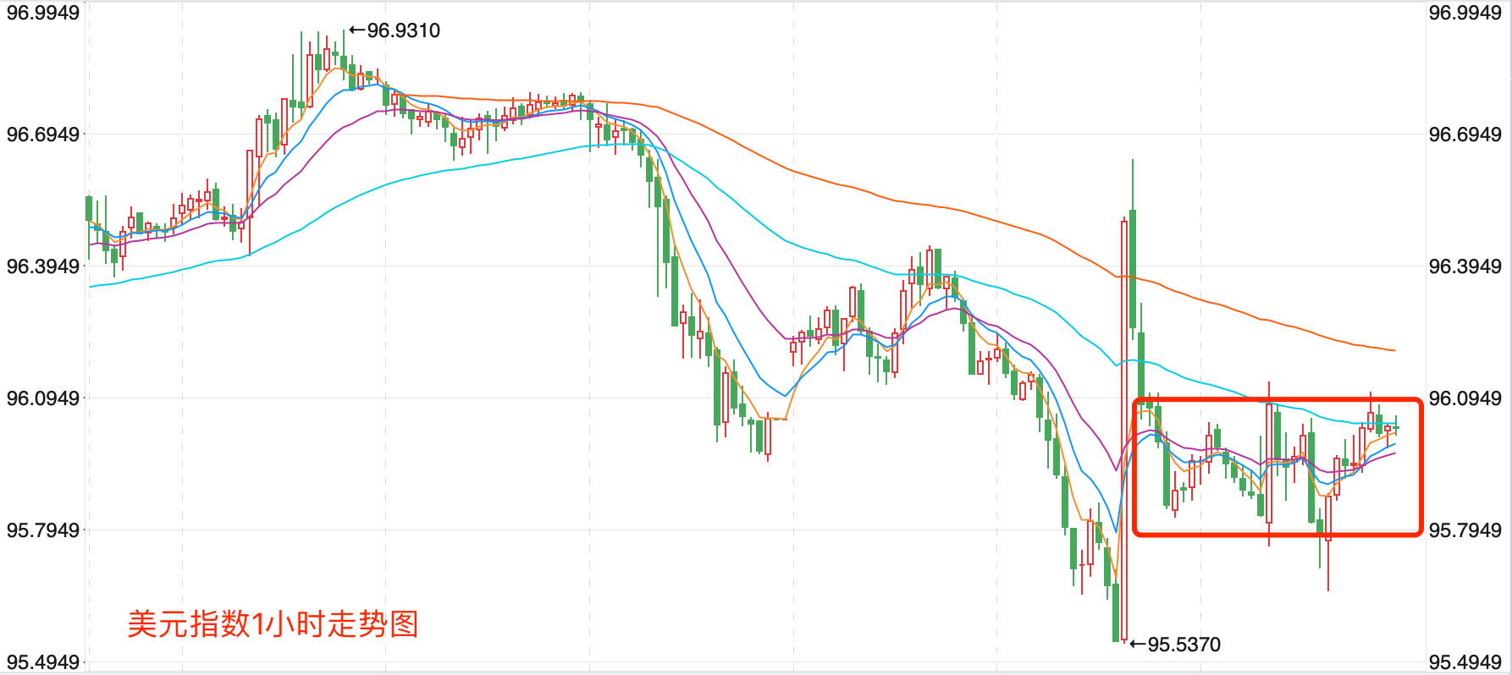The height and width of the screenshot is (675, 1512).
Task: Pick the 96.3949 label on right axis
Action: coord(1465,266)
